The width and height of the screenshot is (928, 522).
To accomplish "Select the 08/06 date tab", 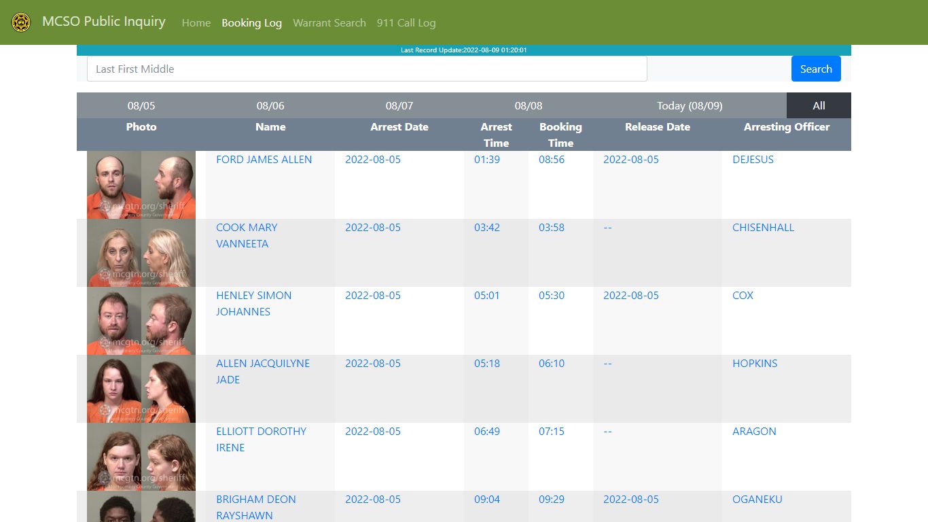I will coord(270,105).
